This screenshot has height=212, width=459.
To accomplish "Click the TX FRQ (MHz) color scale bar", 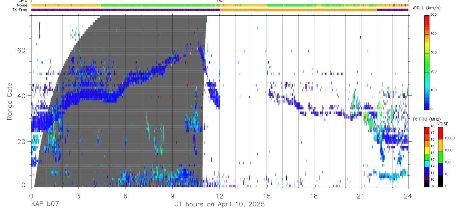I will click(x=427, y=157).
